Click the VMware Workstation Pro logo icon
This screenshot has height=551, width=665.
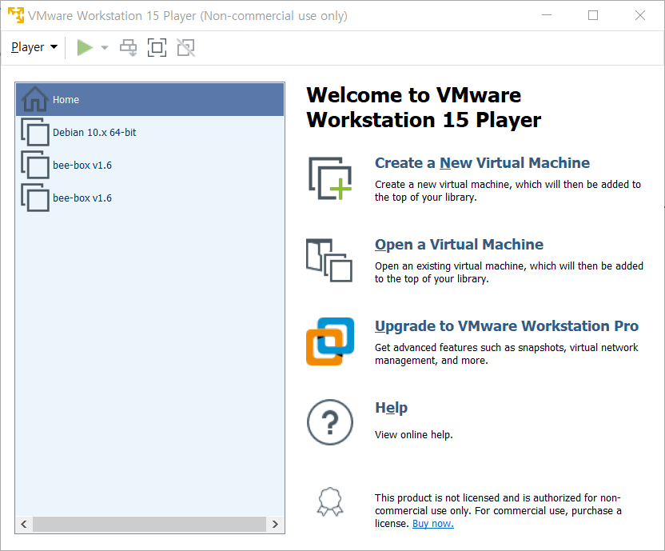click(330, 341)
